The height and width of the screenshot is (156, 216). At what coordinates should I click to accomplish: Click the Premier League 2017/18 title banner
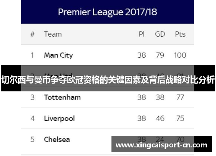tap(108, 12)
